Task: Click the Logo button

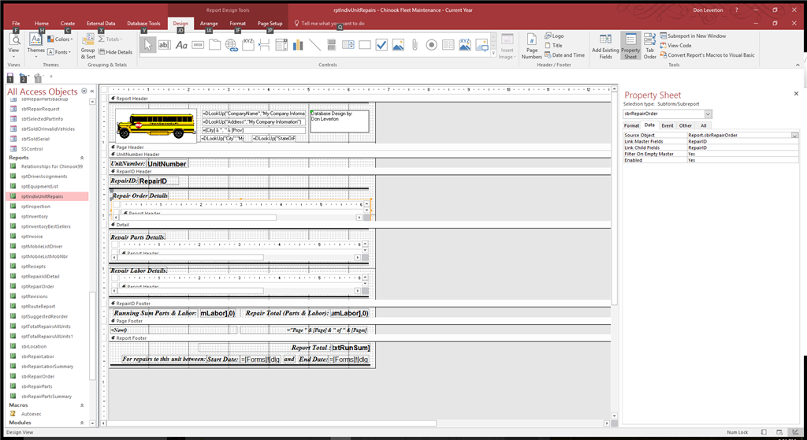Action: 554,36
